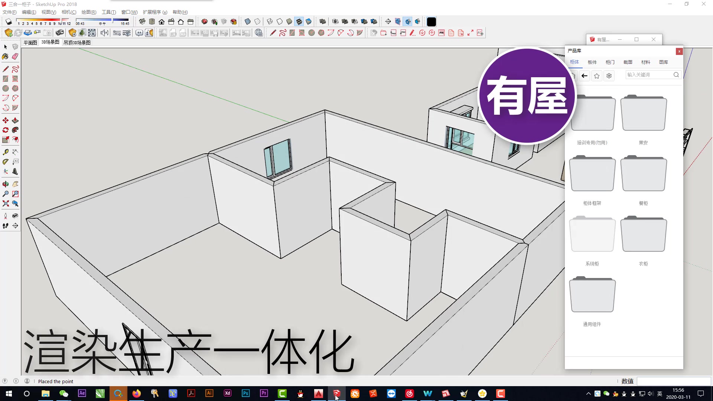This screenshot has width=713, height=401.
Task: Switch to the 平面图 scene tab
Action: coord(30,43)
